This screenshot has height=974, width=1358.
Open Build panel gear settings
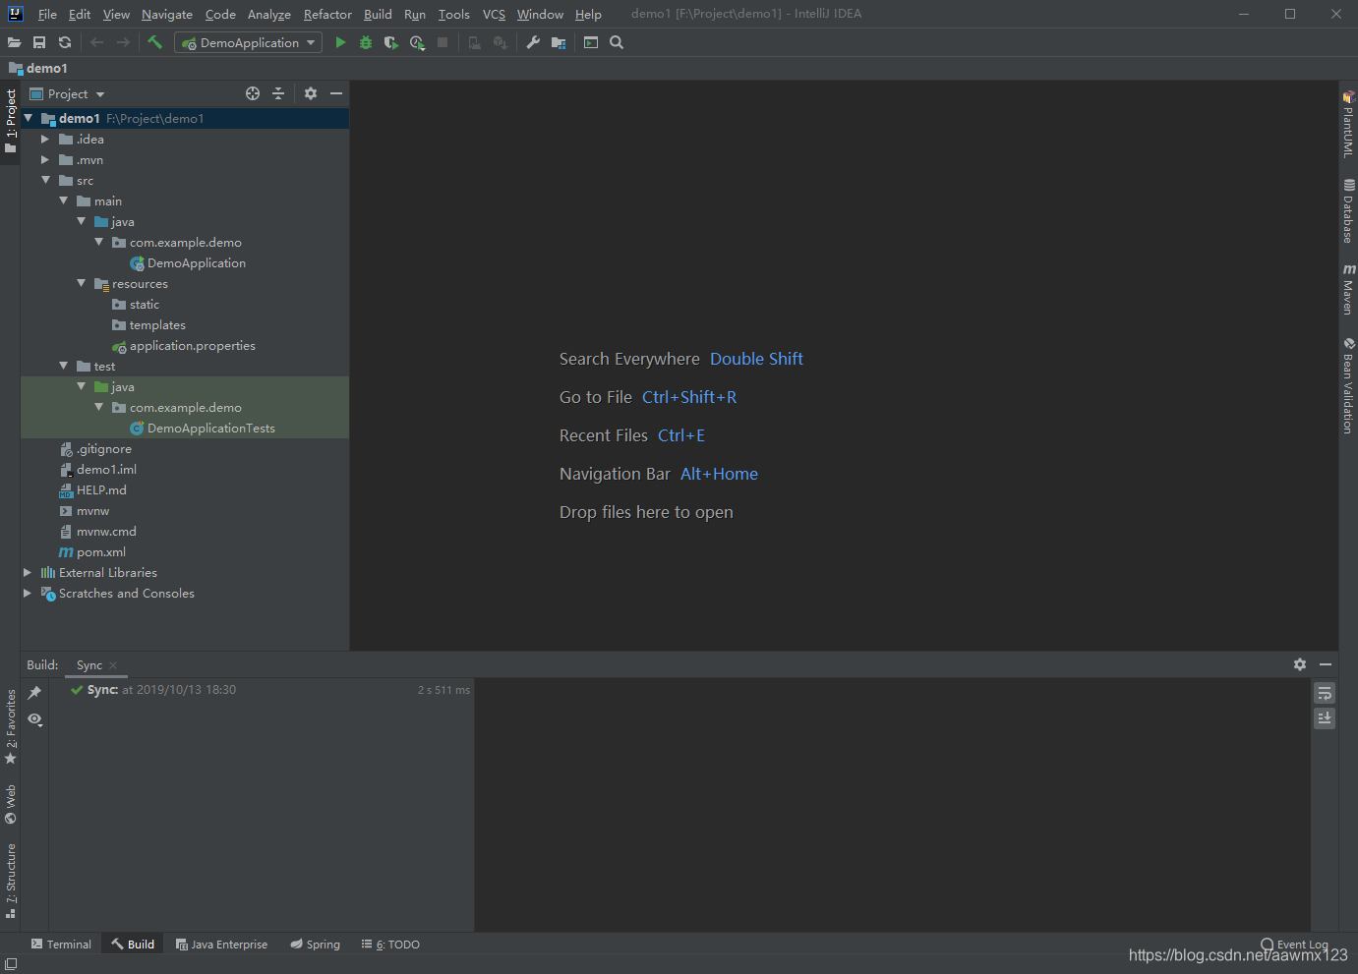click(1300, 664)
